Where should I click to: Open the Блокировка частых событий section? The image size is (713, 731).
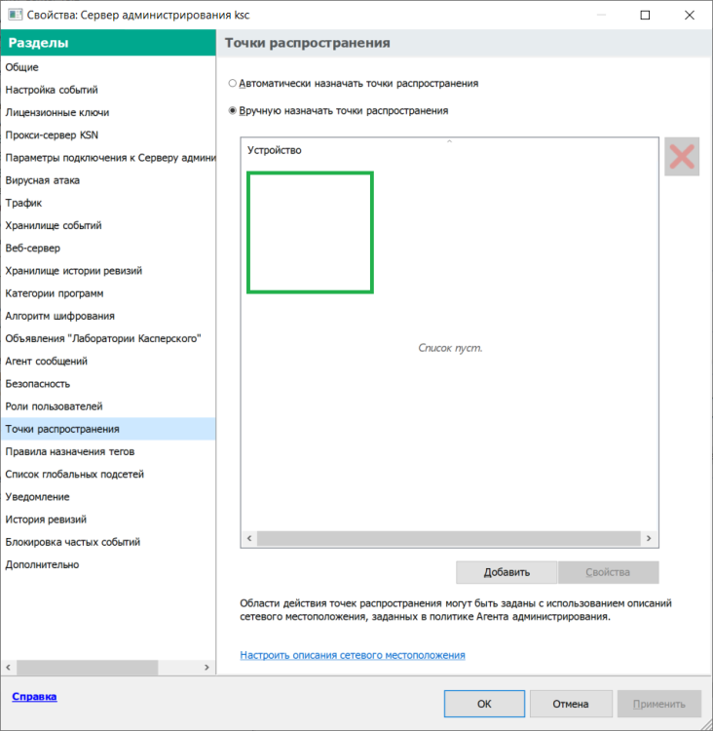[x=108, y=542]
